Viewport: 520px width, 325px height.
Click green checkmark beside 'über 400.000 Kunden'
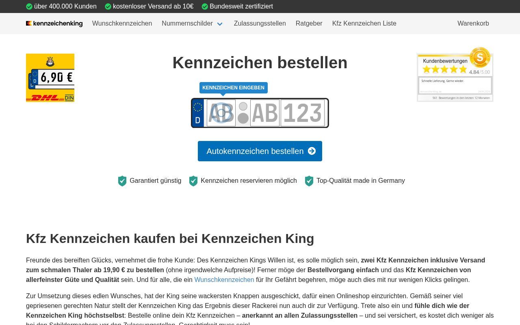pyautogui.click(x=29, y=6)
